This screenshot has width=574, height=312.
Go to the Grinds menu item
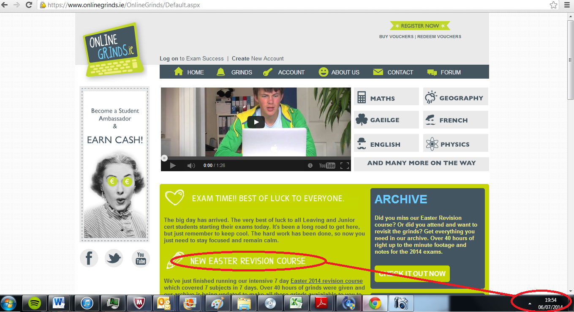(x=234, y=72)
